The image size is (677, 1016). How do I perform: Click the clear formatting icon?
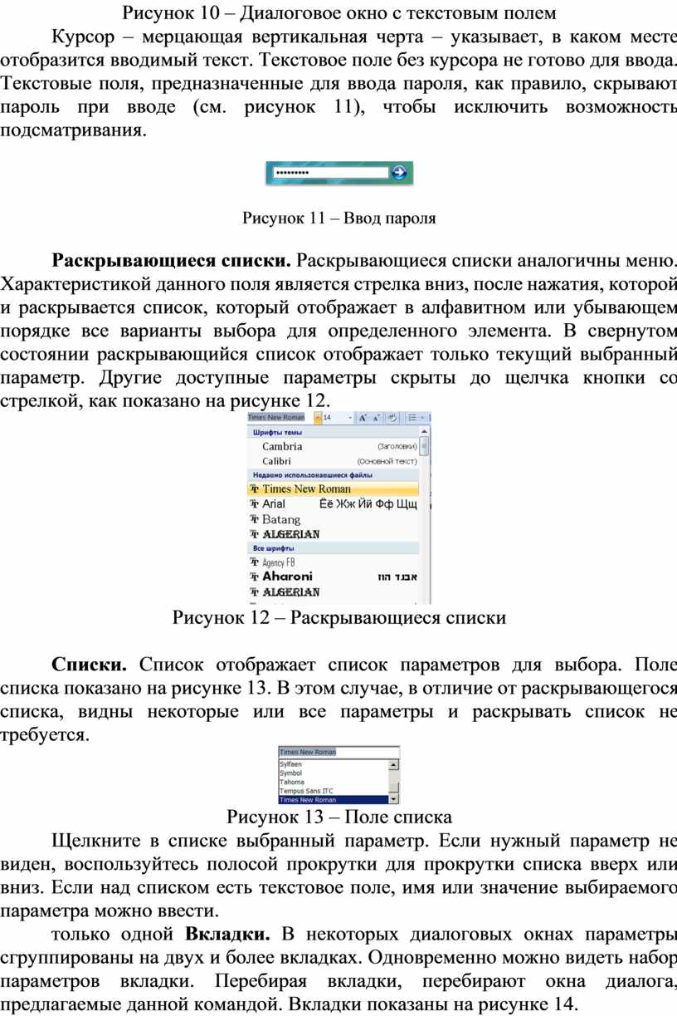(392, 417)
